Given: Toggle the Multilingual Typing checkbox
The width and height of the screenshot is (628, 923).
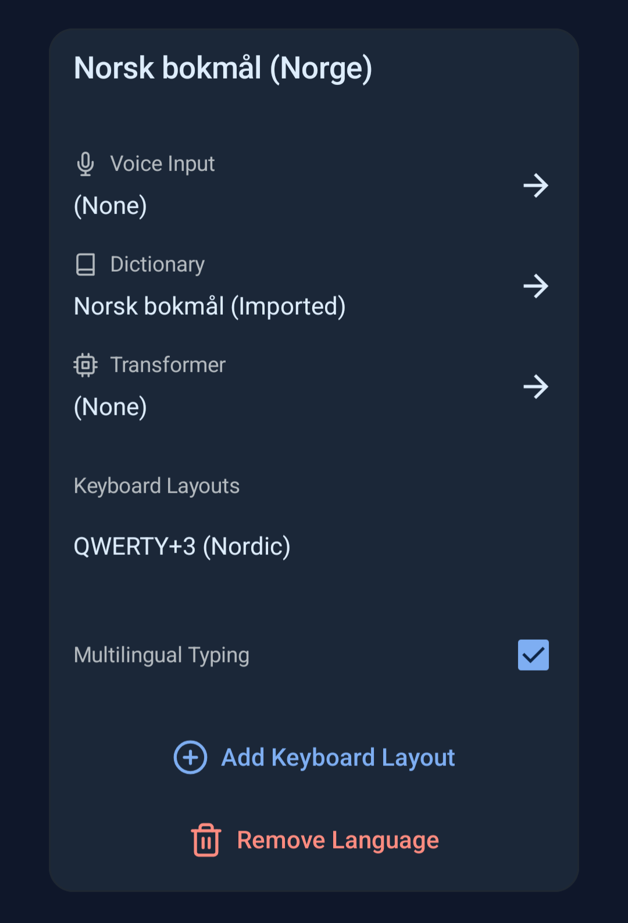Looking at the screenshot, I should click(533, 655).
